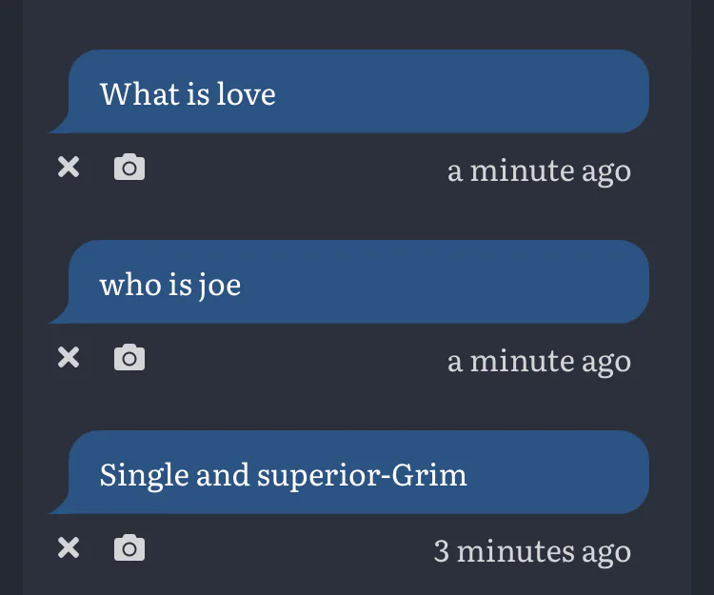714x595 pixels.
Task: Click the word 'Single' in the third message
Action: click(145, 476)
